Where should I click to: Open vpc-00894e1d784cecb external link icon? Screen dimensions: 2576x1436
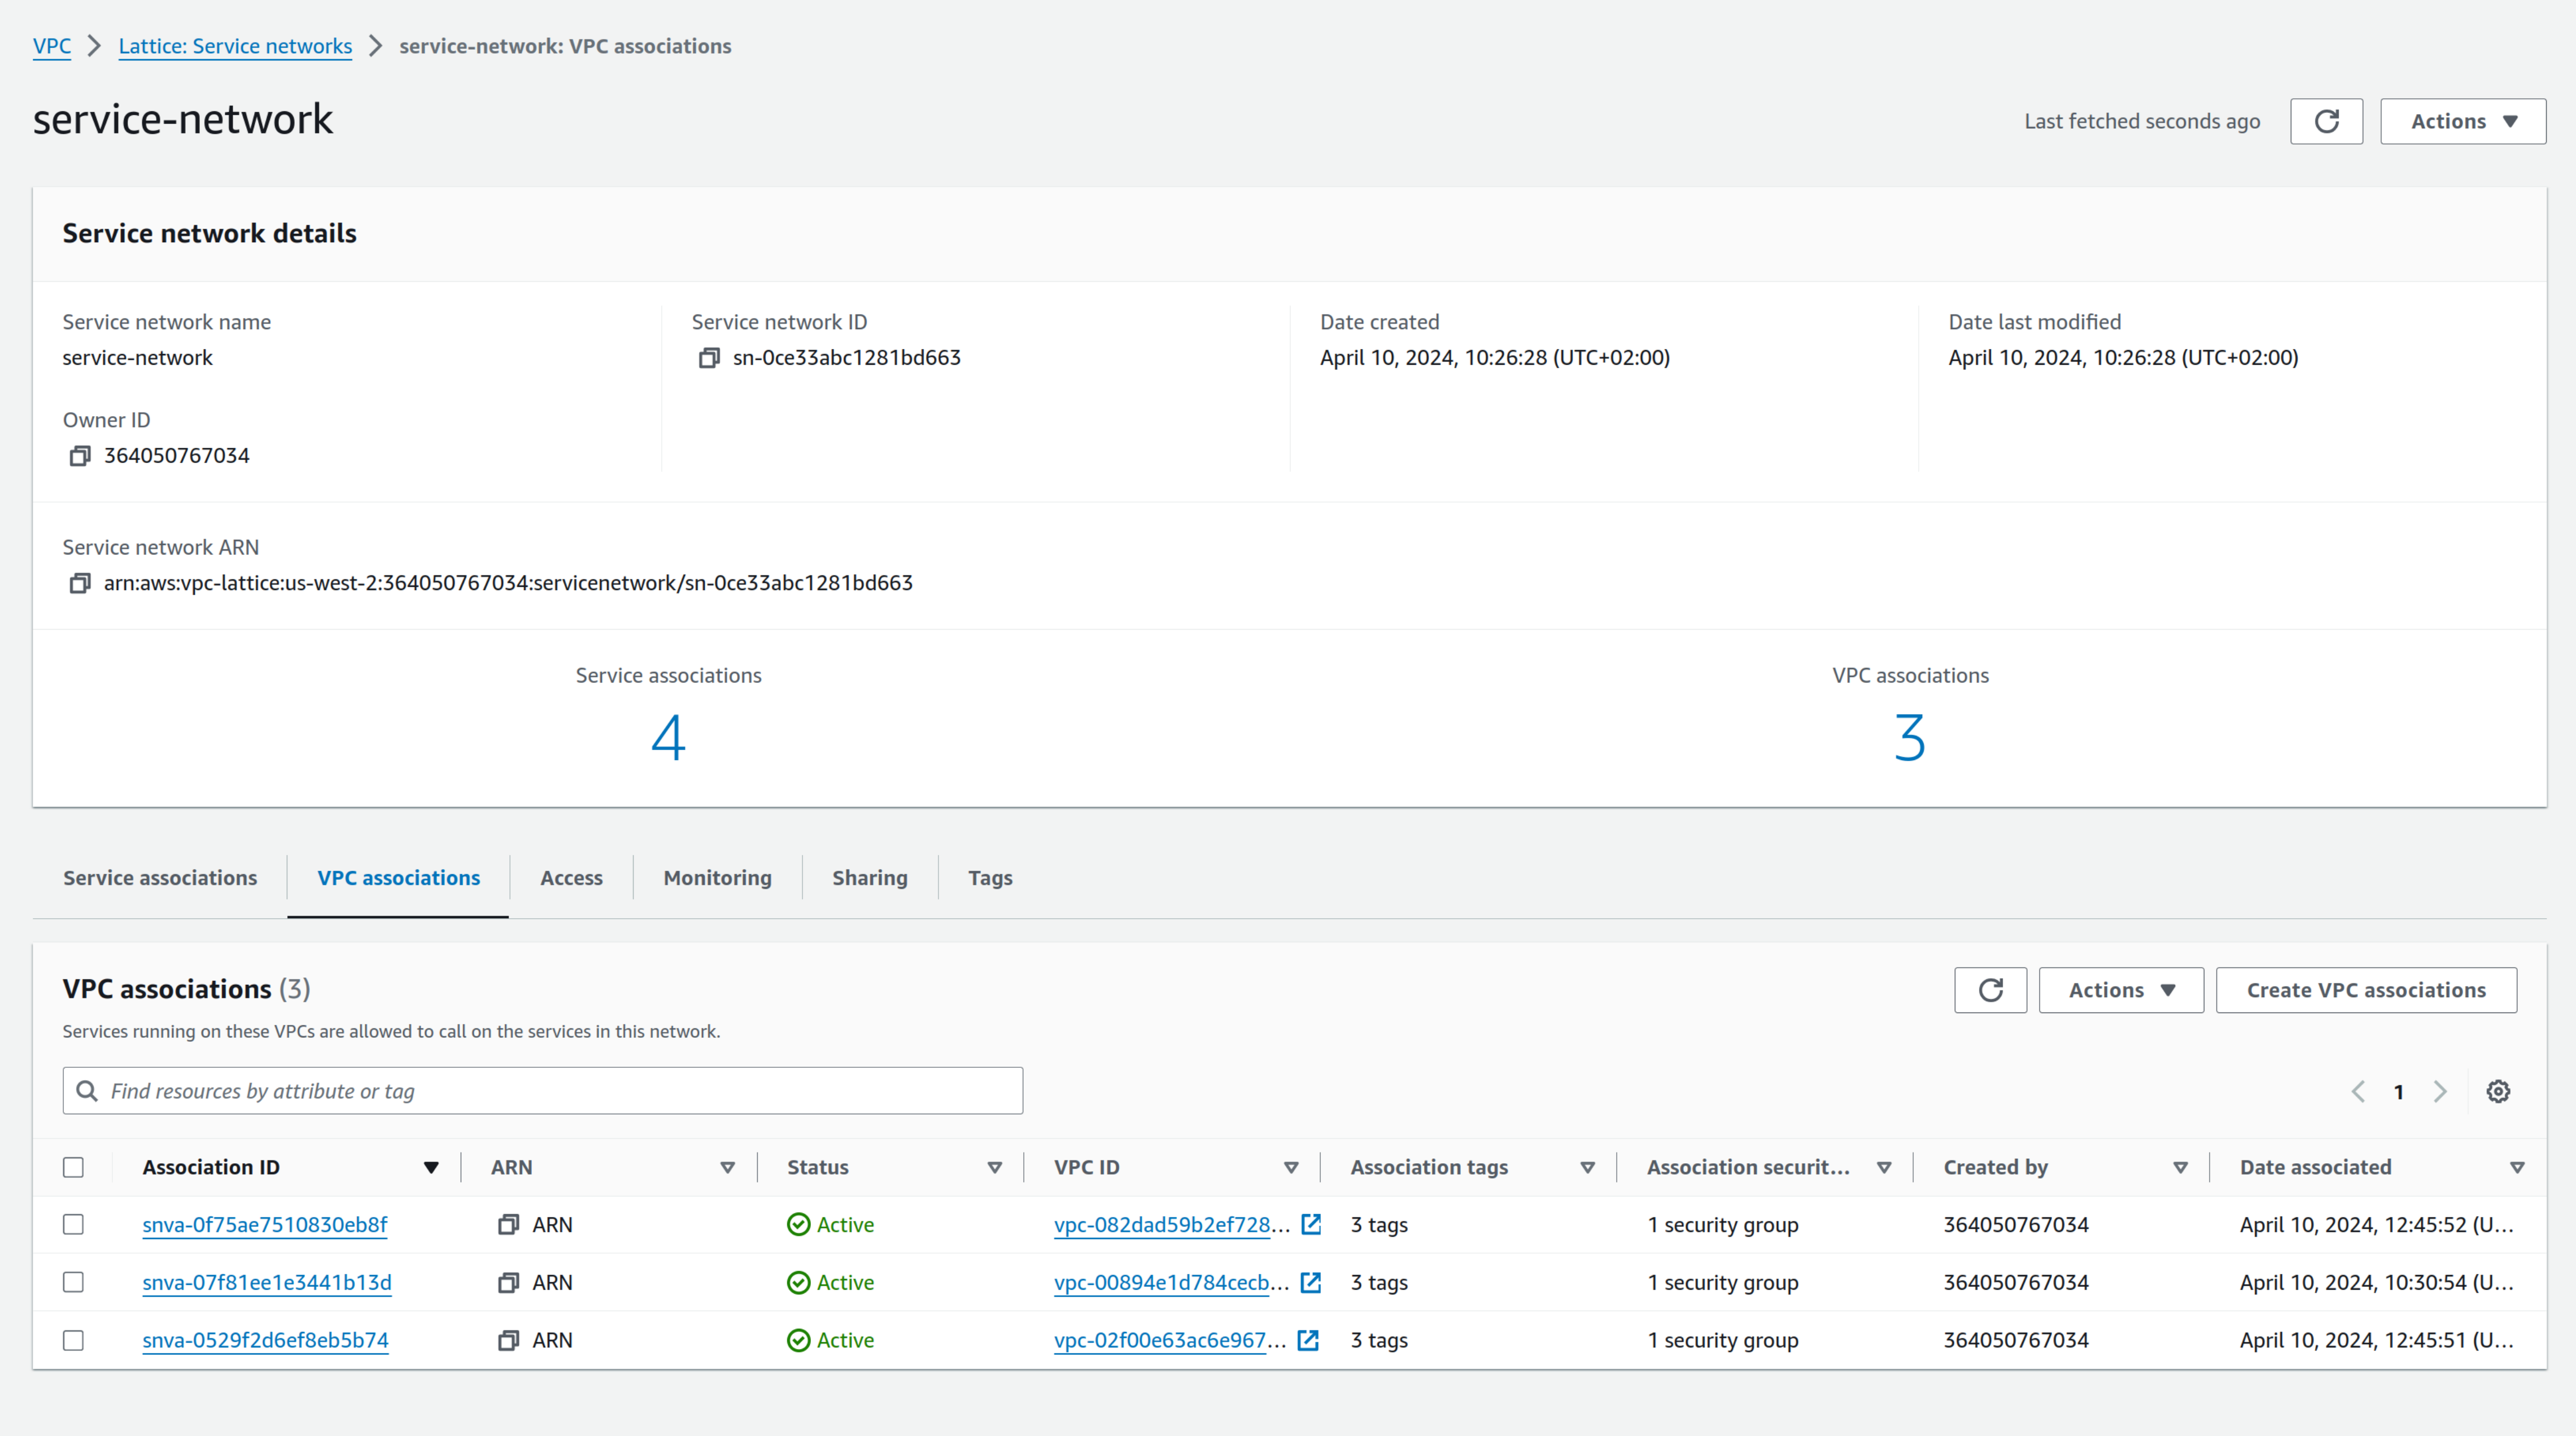coord(1310,1282)
